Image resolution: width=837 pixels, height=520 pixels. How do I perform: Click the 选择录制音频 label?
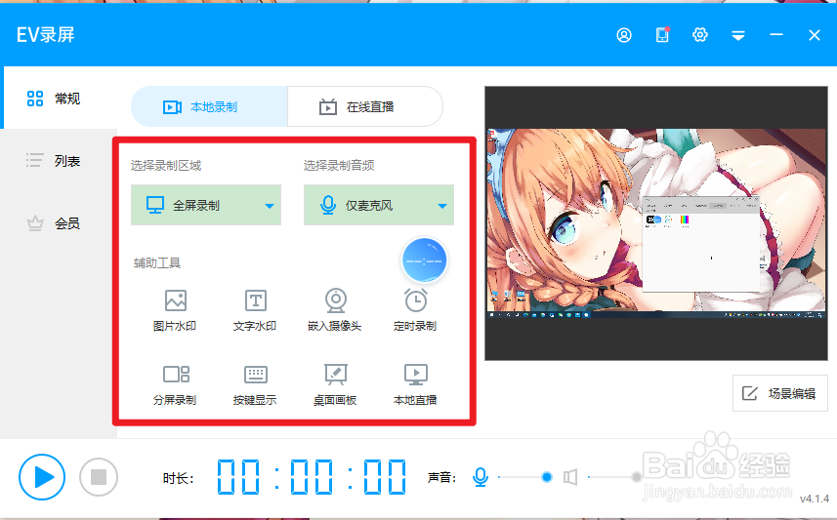339,165
